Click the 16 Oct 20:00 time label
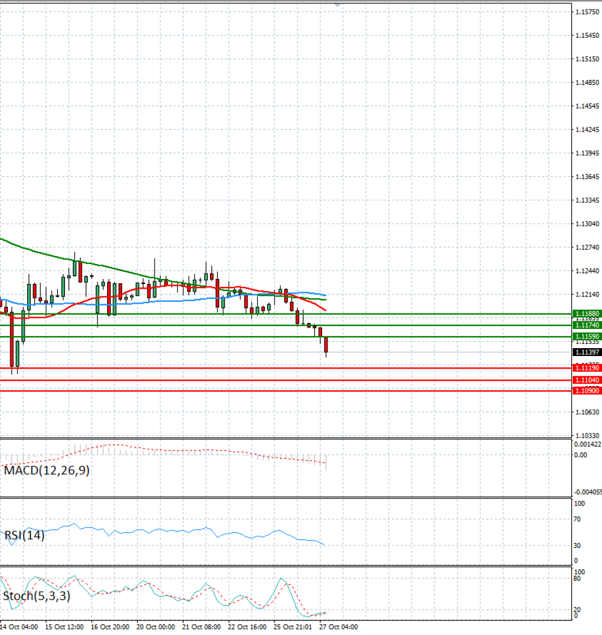 coord(110,627)
